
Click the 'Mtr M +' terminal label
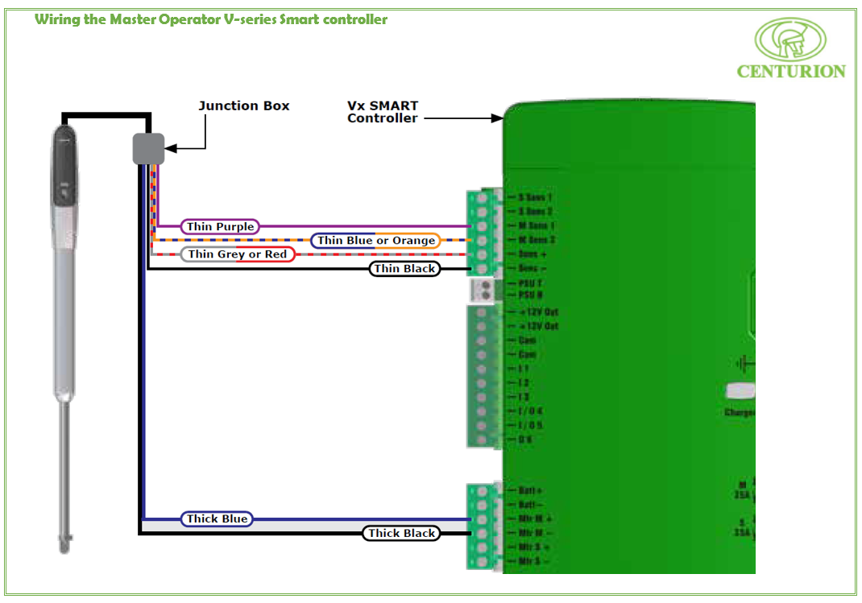click(x=536, y=519)
